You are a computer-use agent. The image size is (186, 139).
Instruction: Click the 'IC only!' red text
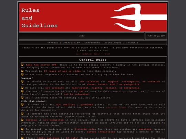72,138
